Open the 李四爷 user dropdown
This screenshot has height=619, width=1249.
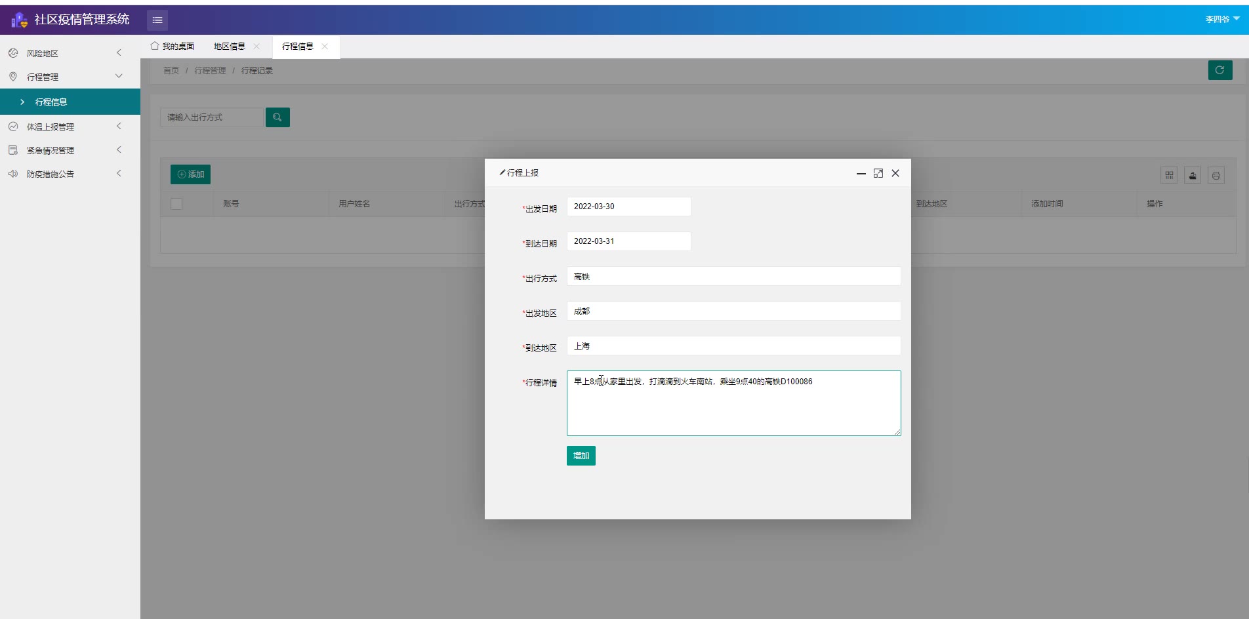click(x=1222, y=20)
